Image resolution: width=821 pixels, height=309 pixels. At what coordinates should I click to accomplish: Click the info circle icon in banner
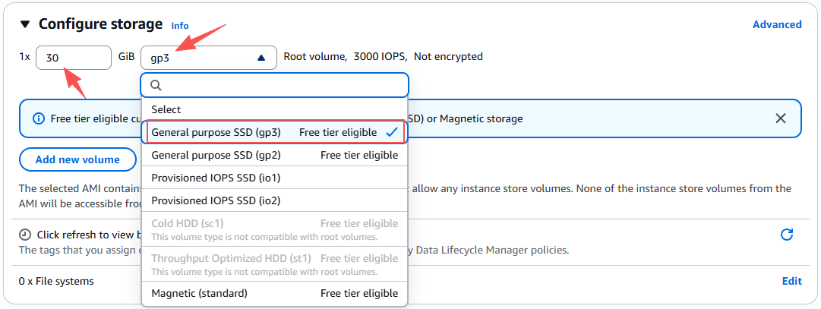[x=39, y=118]
